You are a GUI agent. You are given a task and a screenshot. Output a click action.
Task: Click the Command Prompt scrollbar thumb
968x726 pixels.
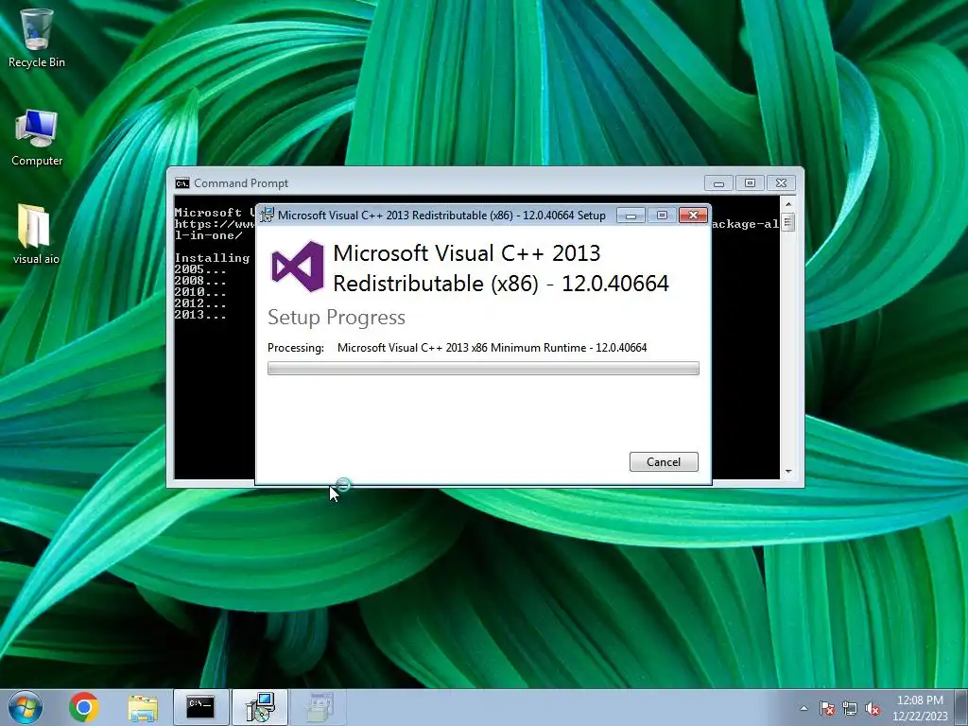(x=788, y=222)
